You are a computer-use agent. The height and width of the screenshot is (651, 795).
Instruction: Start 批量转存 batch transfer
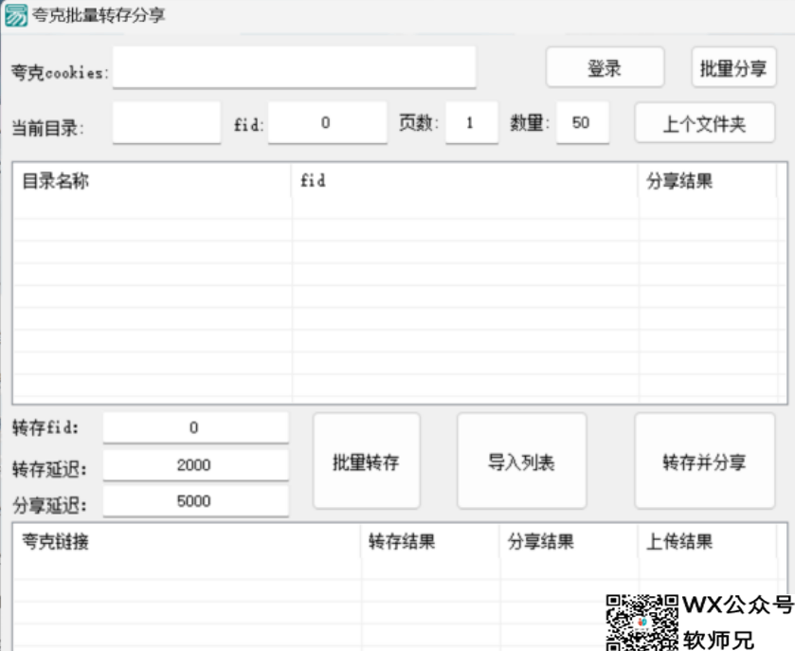[366, 461]
